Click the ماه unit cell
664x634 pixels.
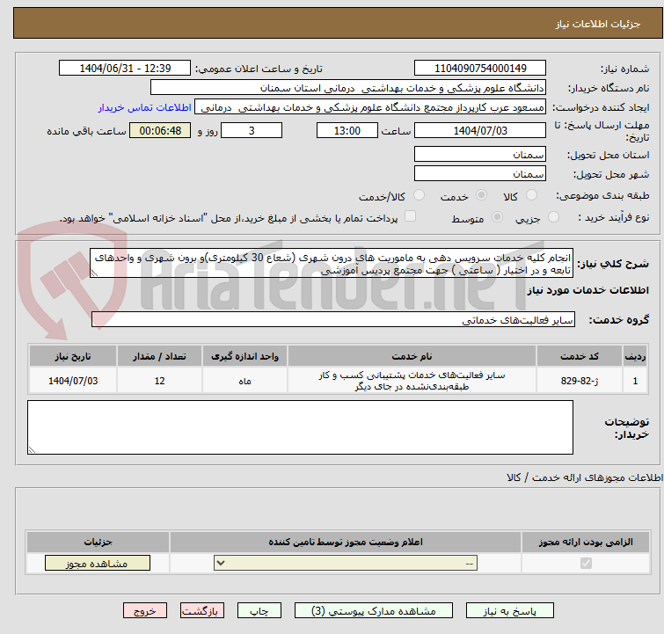pos(244,381)
